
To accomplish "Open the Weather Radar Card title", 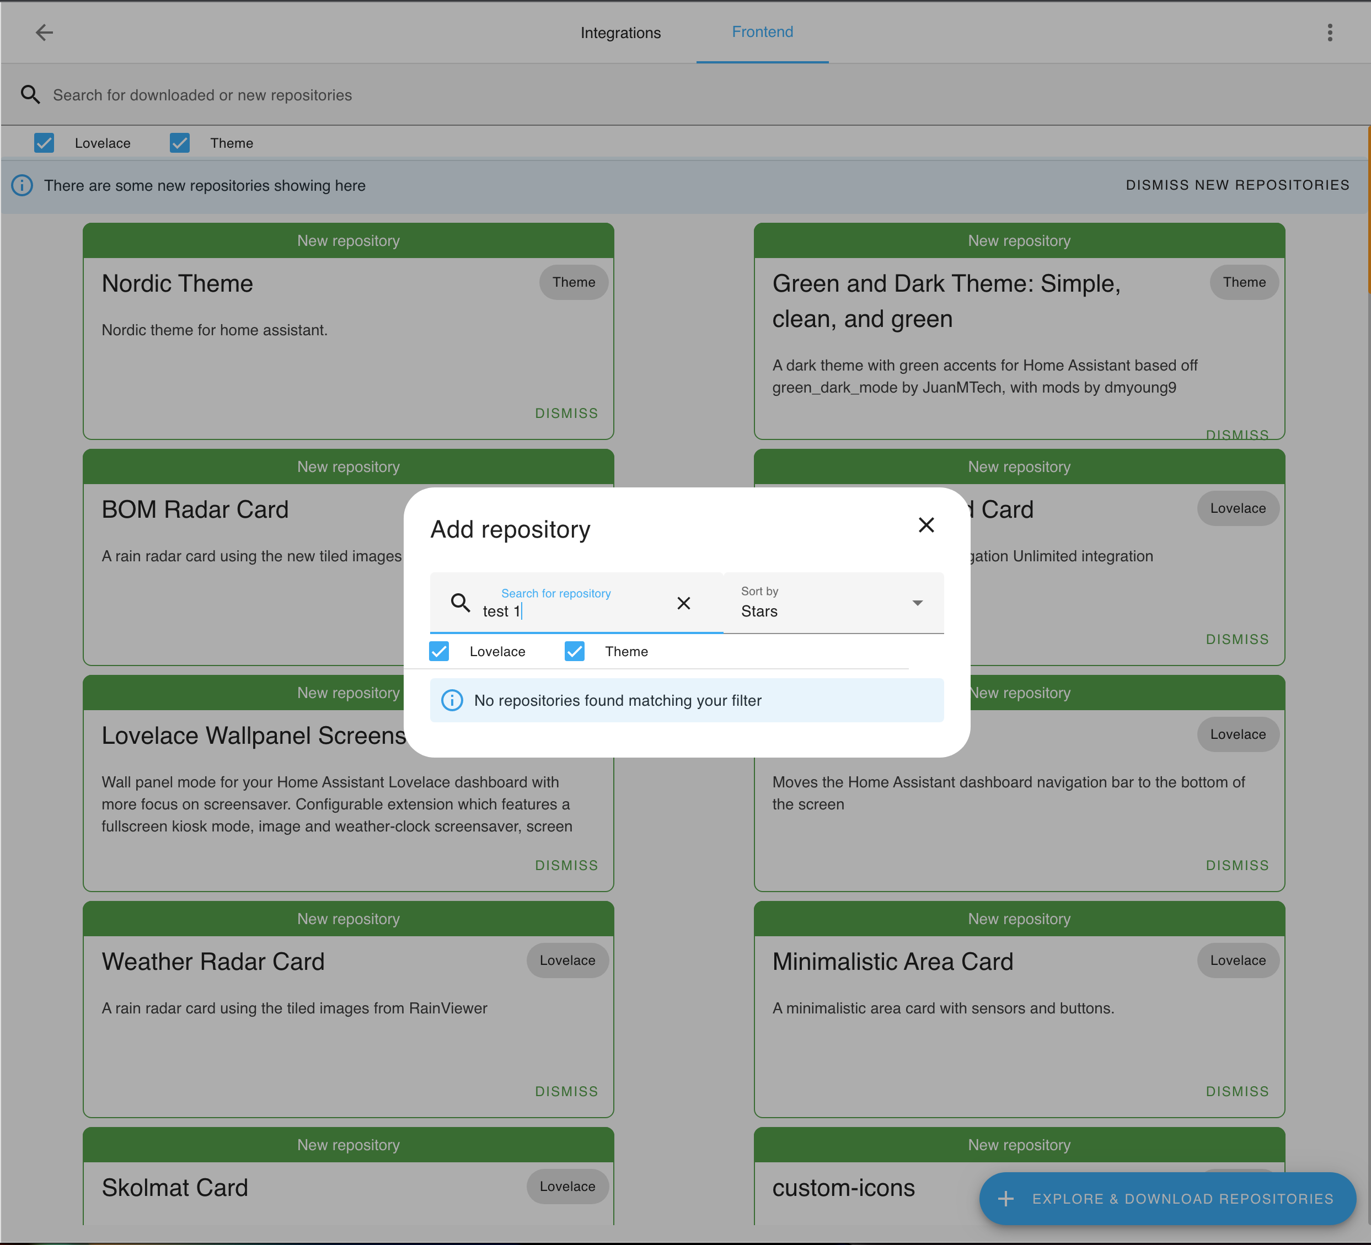I will click(213, 962).
